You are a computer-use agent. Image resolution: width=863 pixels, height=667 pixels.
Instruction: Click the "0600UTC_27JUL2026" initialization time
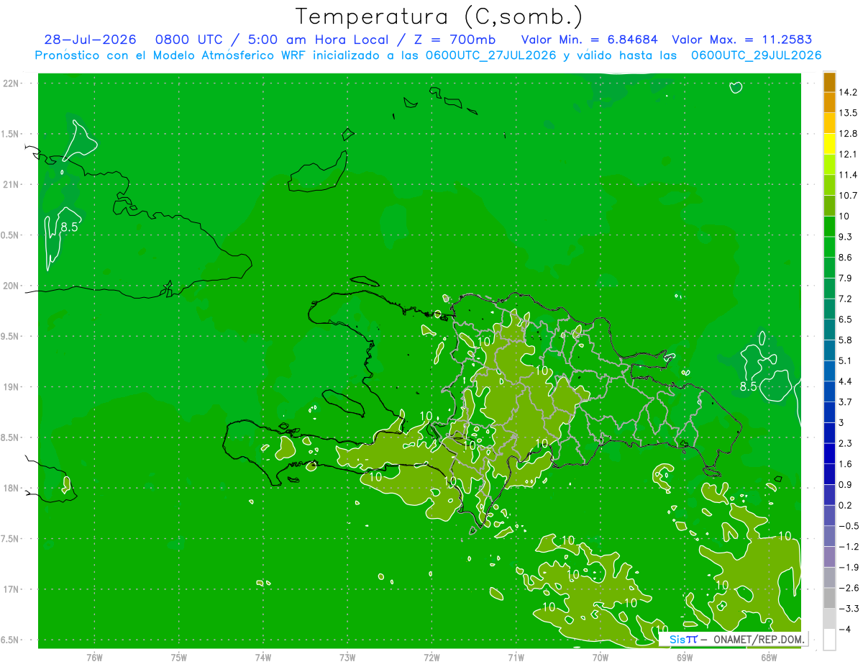pyautogui.click(x=490, y=55)
